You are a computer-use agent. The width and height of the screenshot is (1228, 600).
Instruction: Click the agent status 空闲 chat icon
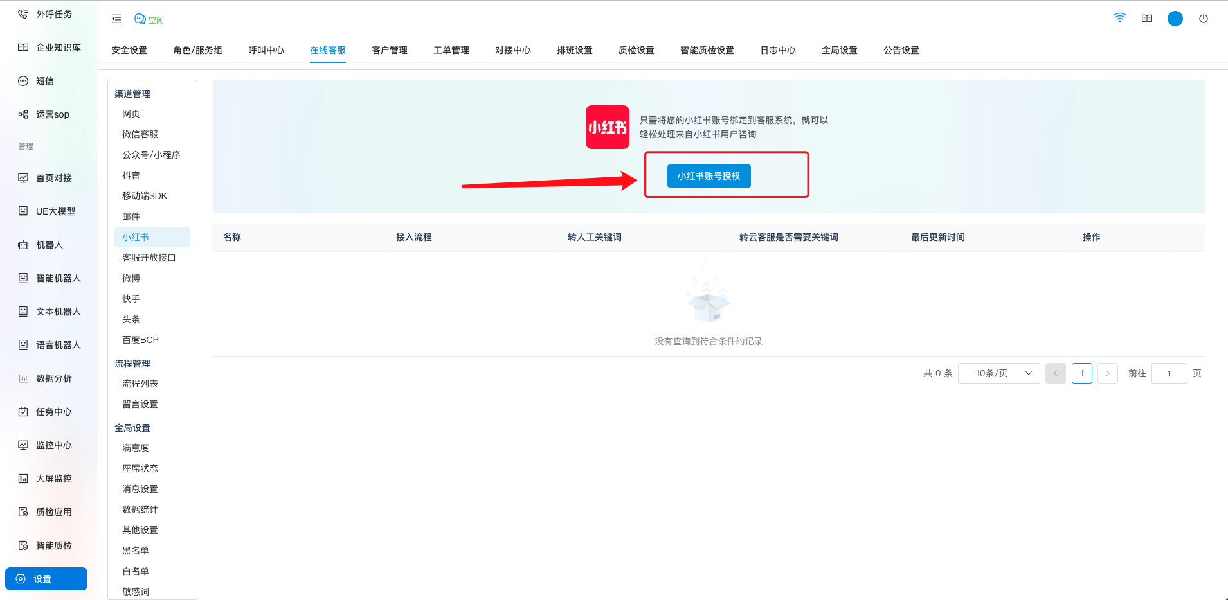click(140, 19)
